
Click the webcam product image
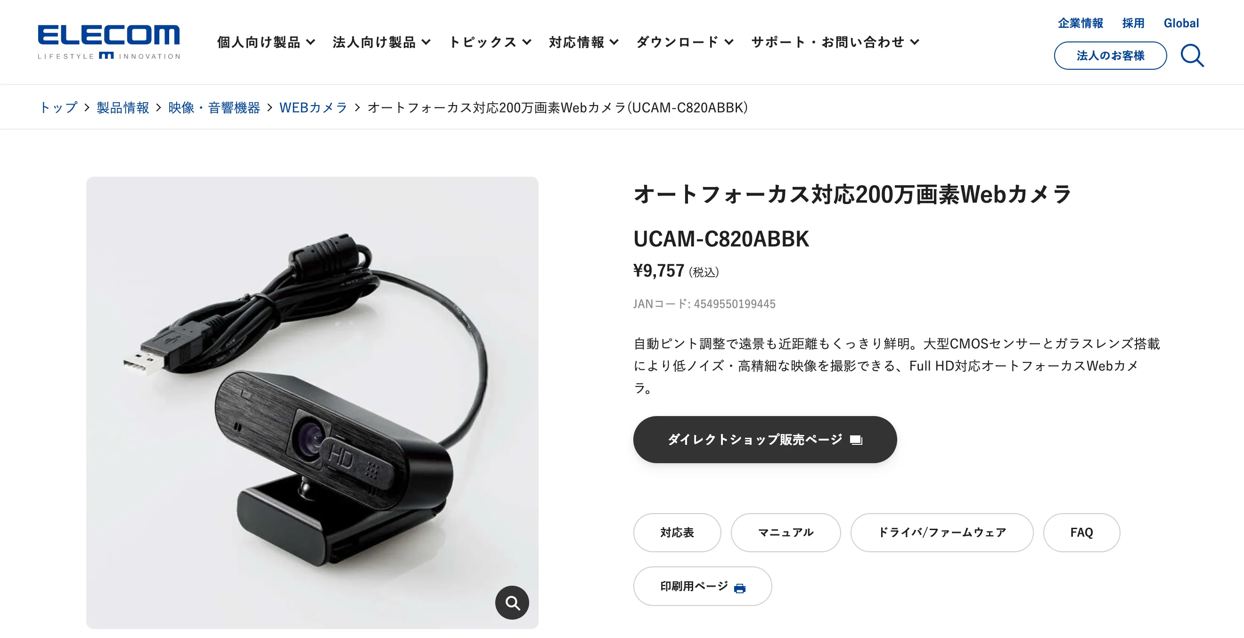pos(312,402)
